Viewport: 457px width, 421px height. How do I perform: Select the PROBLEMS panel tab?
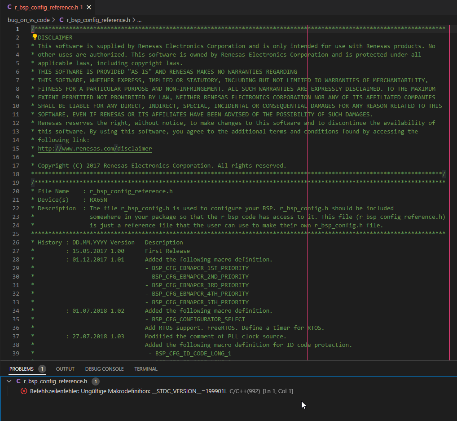22,369
